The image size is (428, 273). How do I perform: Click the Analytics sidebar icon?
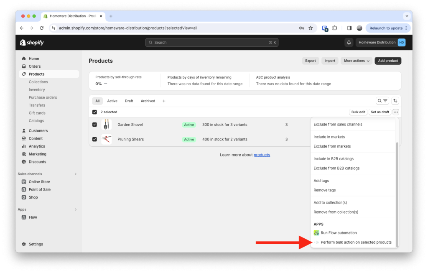tap(24, 146)
